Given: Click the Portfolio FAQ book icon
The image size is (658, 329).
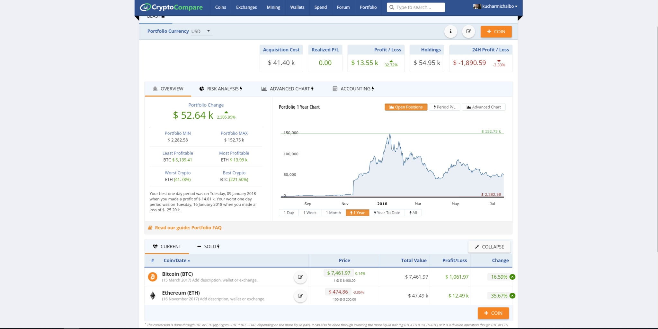Looking at the screenshot, I should [150, 228].
